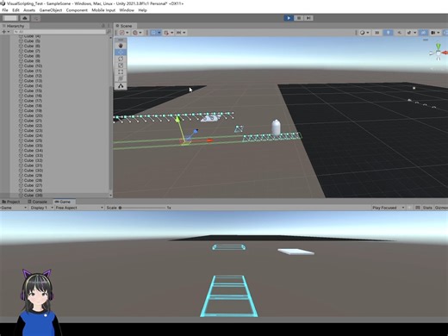This screenshot has height=336, width=448.
Task: Click the Game view Scale slider handle
Action: point(121,208)
